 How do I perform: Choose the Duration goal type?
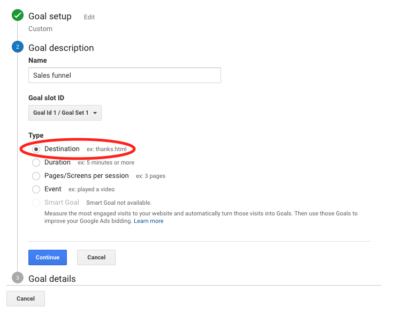tap(36, 162)
